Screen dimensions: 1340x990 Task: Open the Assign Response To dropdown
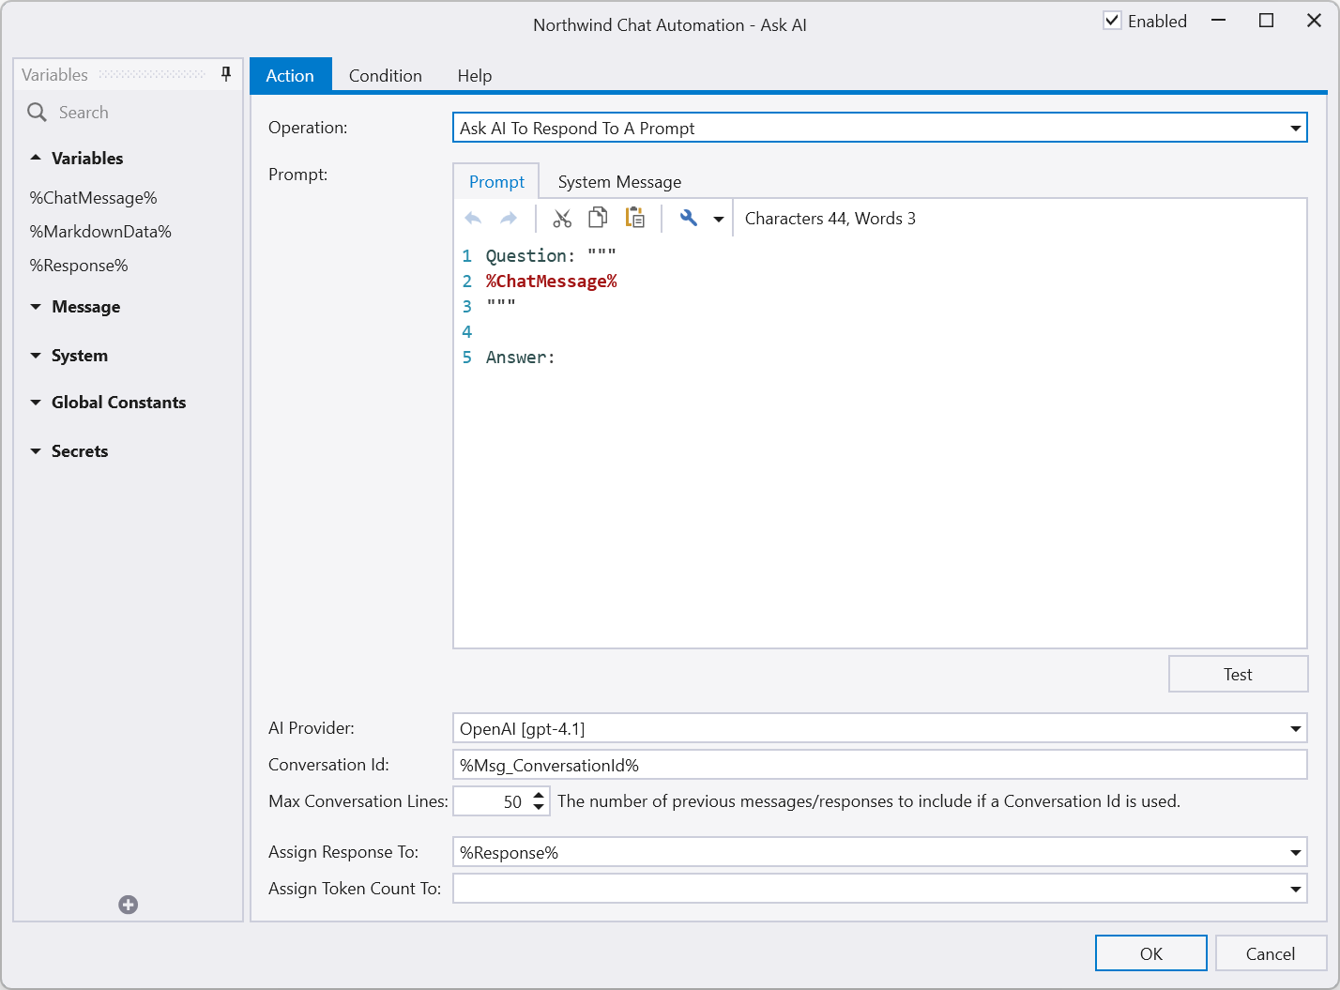pyautogui.click(x=1296, y=853)
